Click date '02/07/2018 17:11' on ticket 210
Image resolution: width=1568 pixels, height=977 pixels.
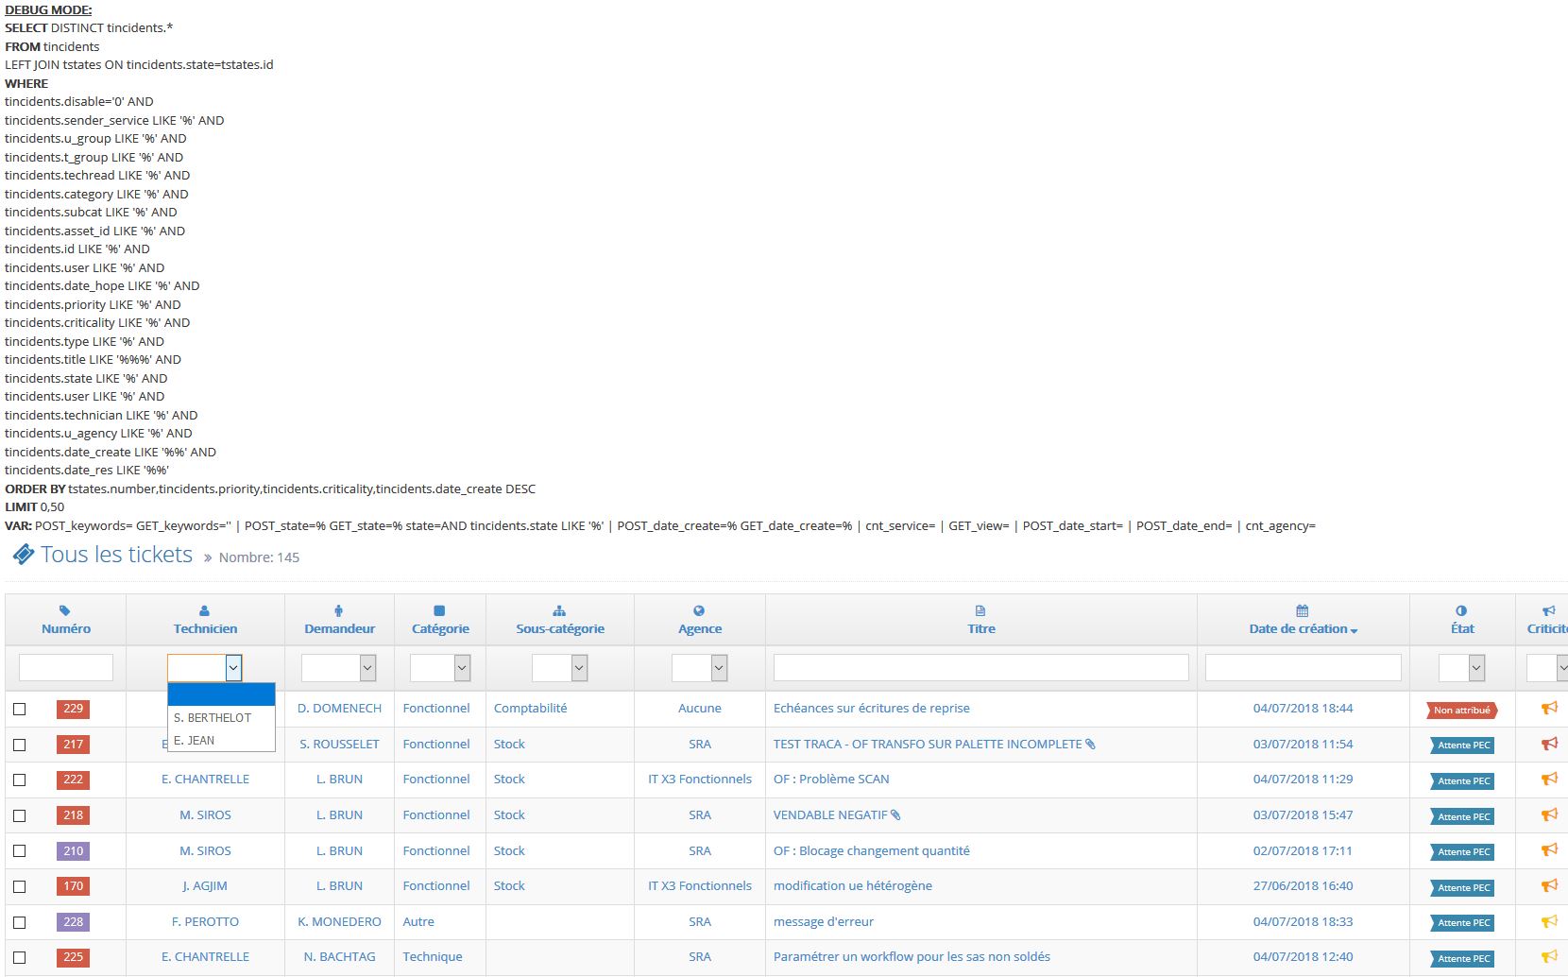click(1303, 850)
